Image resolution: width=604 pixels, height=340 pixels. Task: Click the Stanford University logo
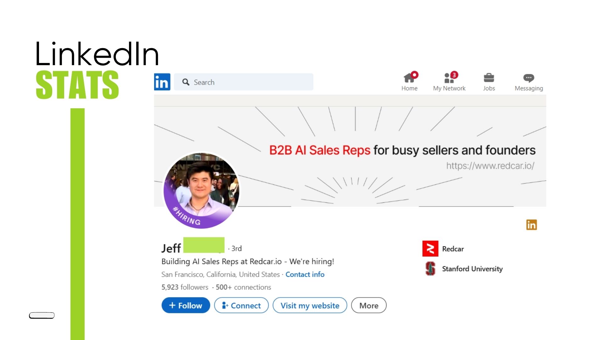430,269
